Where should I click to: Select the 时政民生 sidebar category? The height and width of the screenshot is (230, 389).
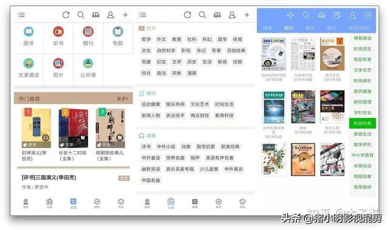(x=362, y=49)
